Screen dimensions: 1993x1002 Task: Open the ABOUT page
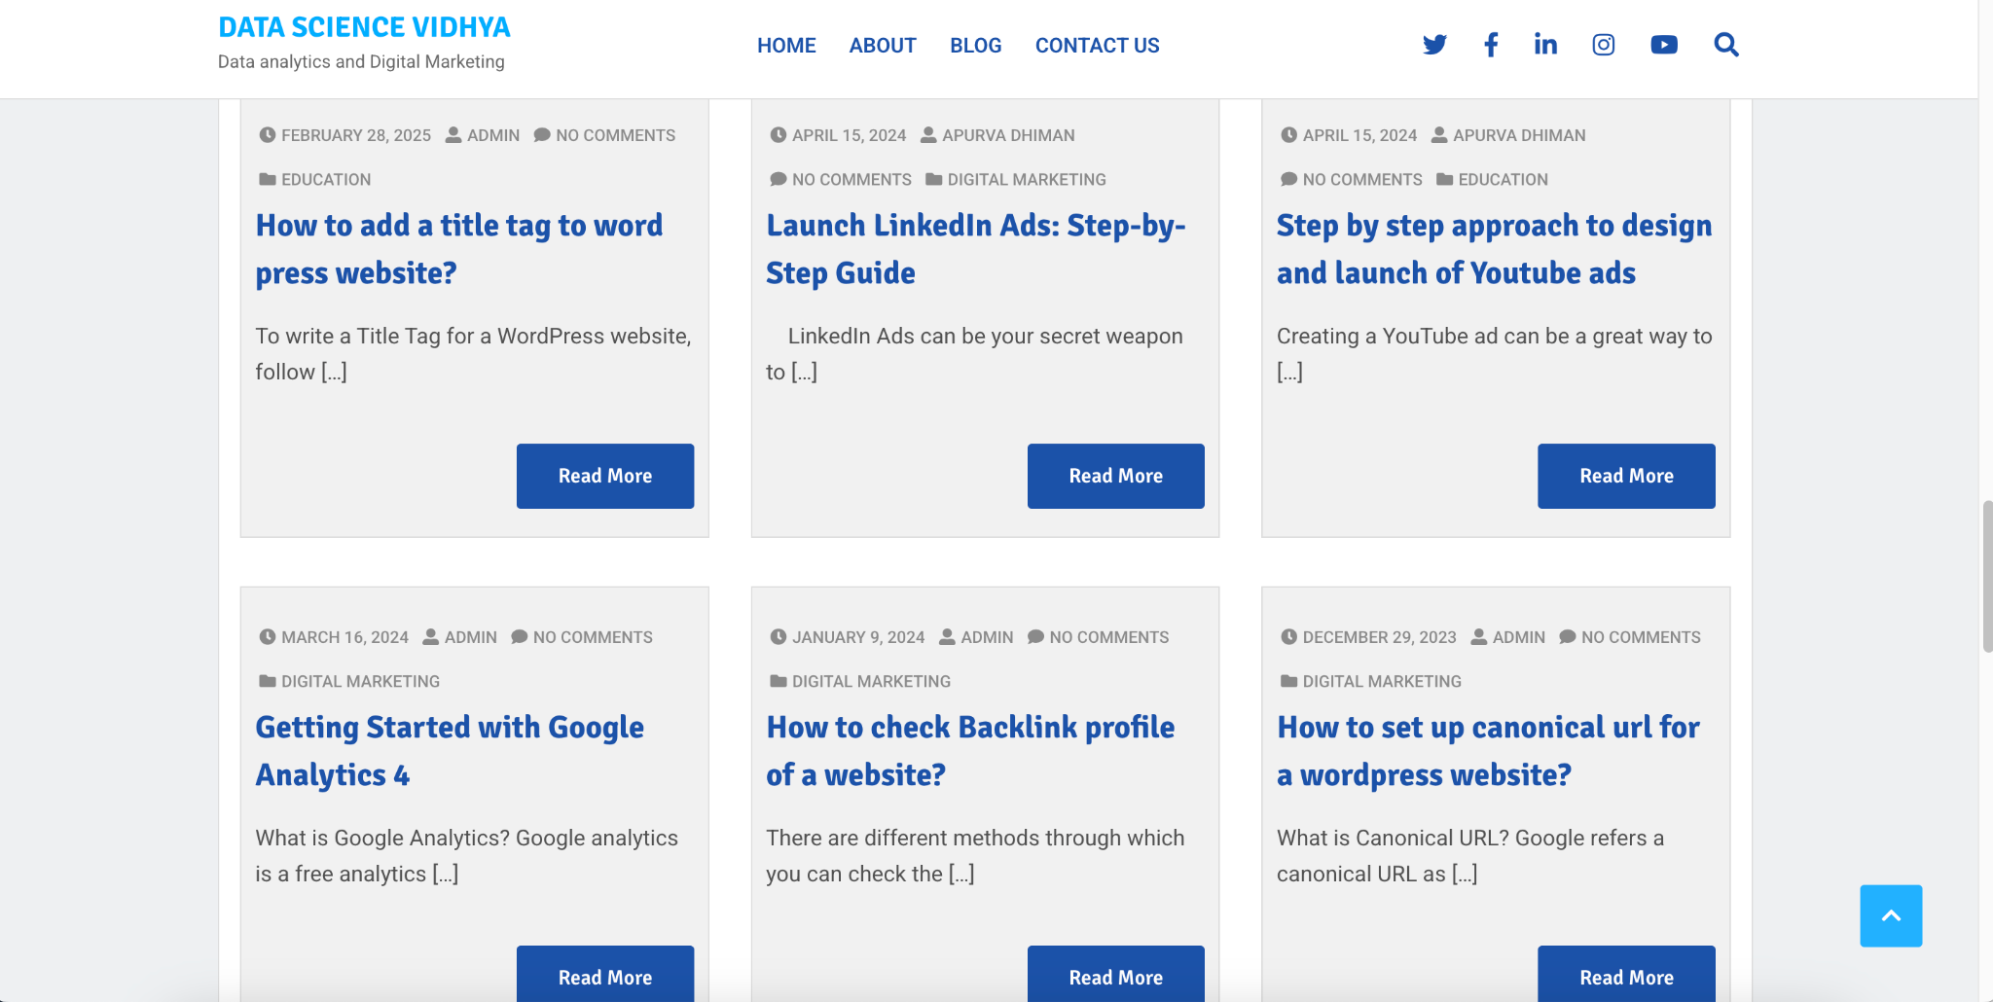tap(882, 45)
